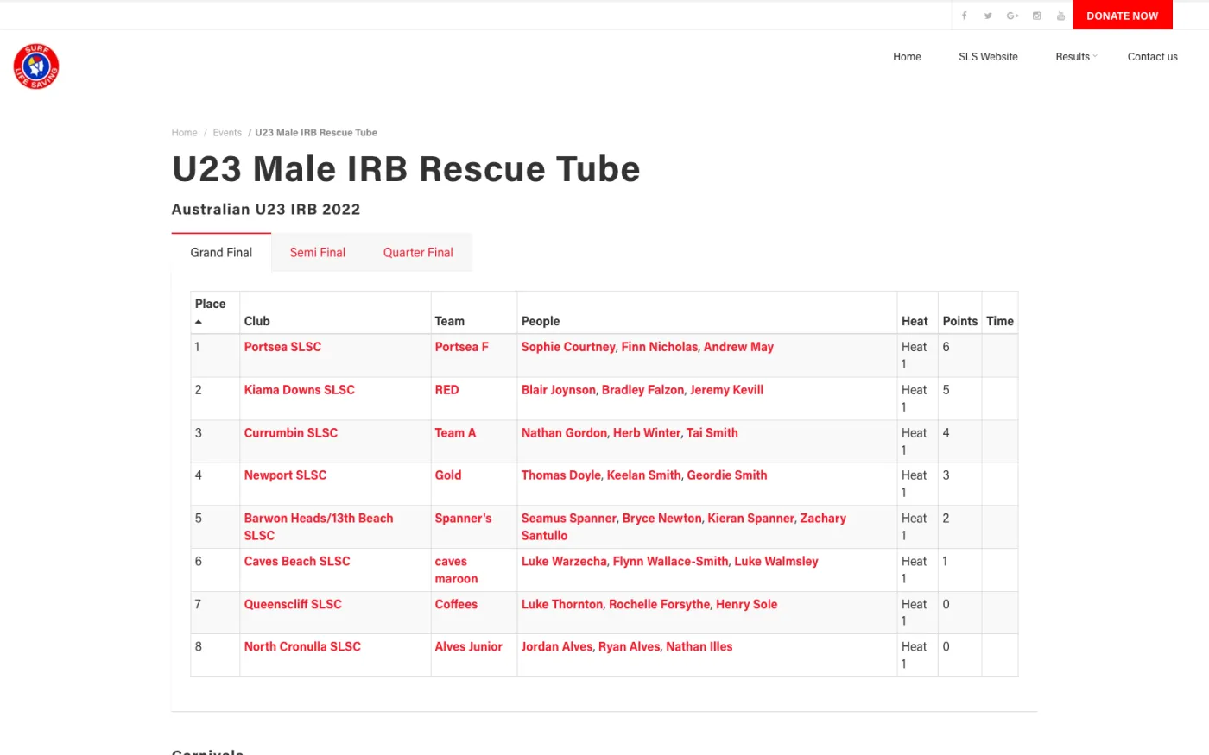Image resolution: width=1209 pixels, height=755 pixels.
Task: Open the Portsea F team link
Action: click(461, 347)
